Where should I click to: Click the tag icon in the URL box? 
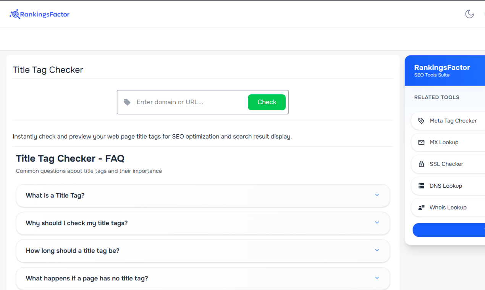point(127,102)
